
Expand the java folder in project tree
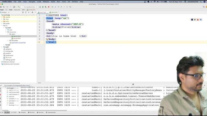[x=6, y=30]
